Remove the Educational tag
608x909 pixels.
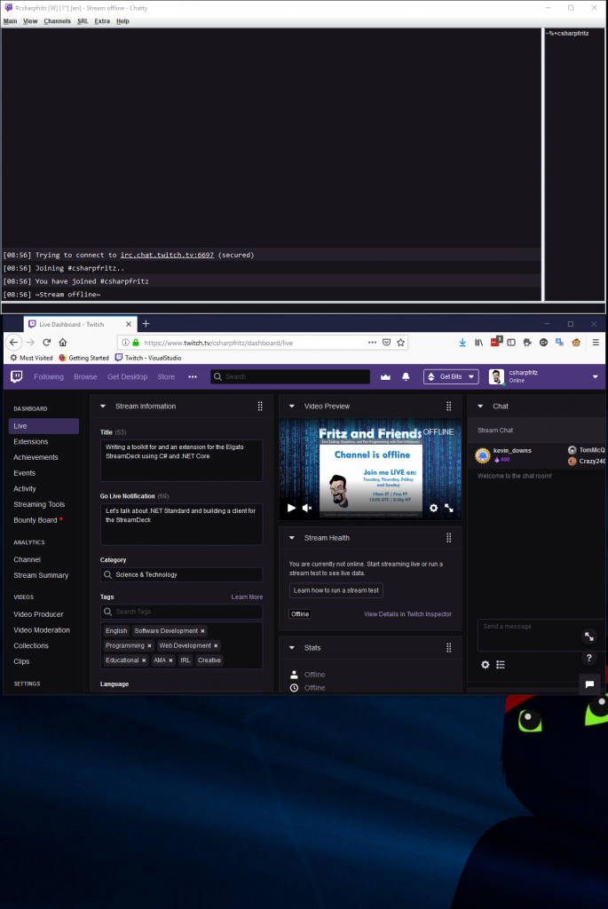tap(144, 660)
